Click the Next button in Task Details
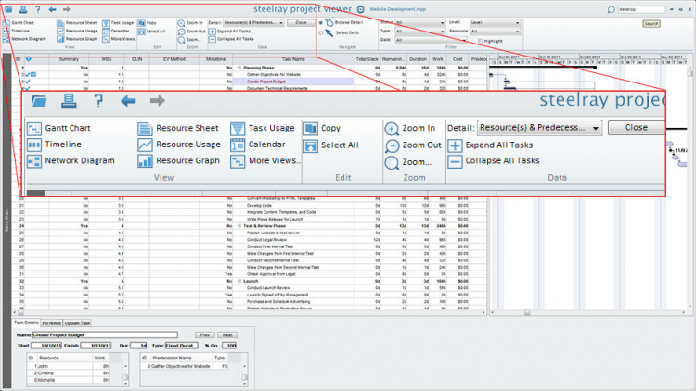This screenshot has width=696, height=391. click(227, 335)
